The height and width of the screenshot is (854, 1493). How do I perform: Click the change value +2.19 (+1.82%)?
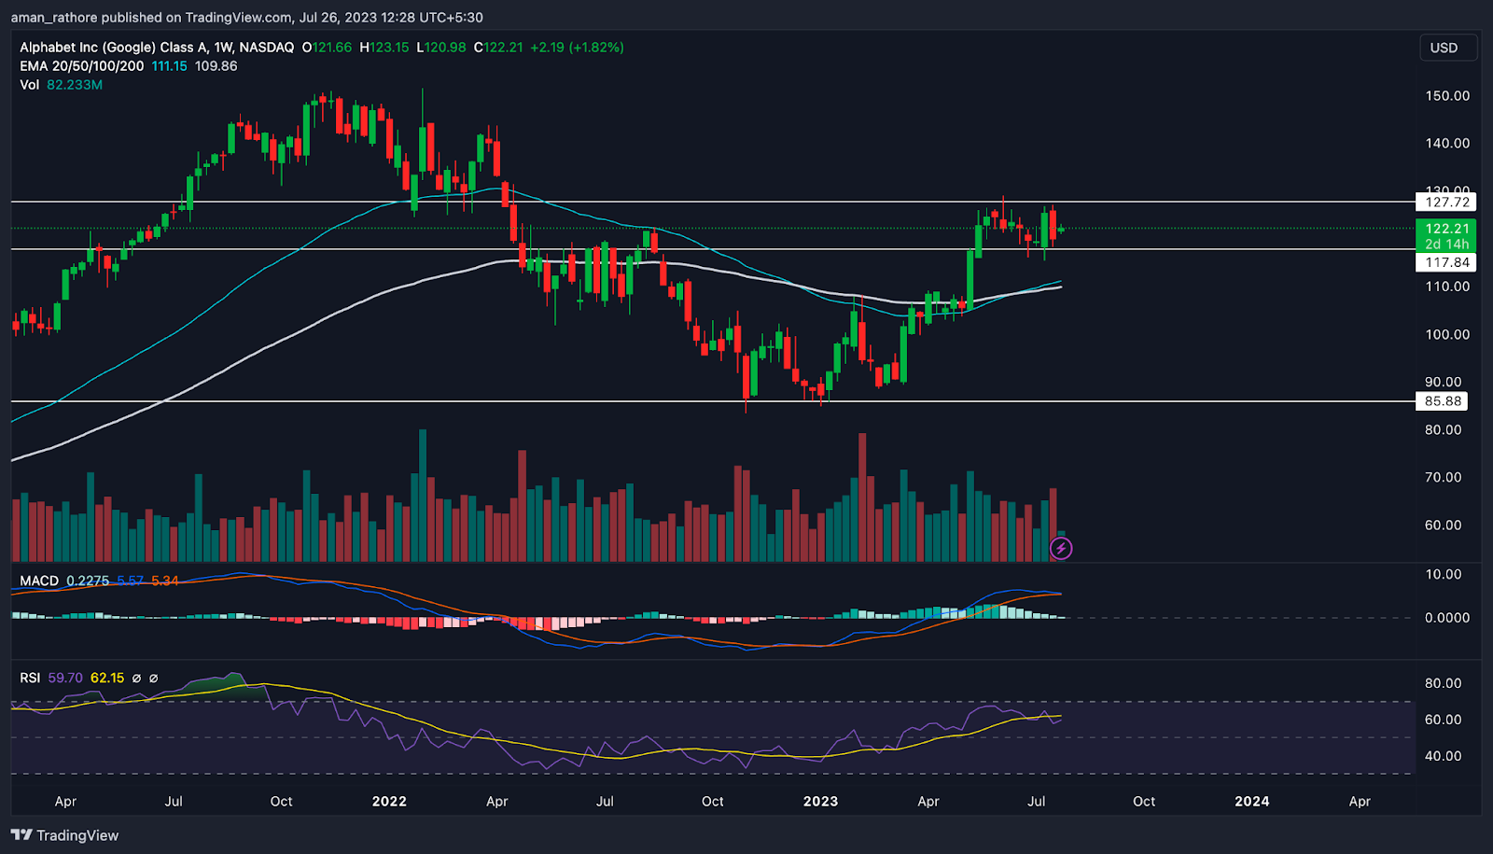click(x=577, y=47)
